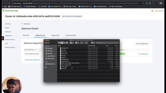
Task: Open the Diagnostics (1) tab
Action: pyautogui.click(x=40, y=35)
